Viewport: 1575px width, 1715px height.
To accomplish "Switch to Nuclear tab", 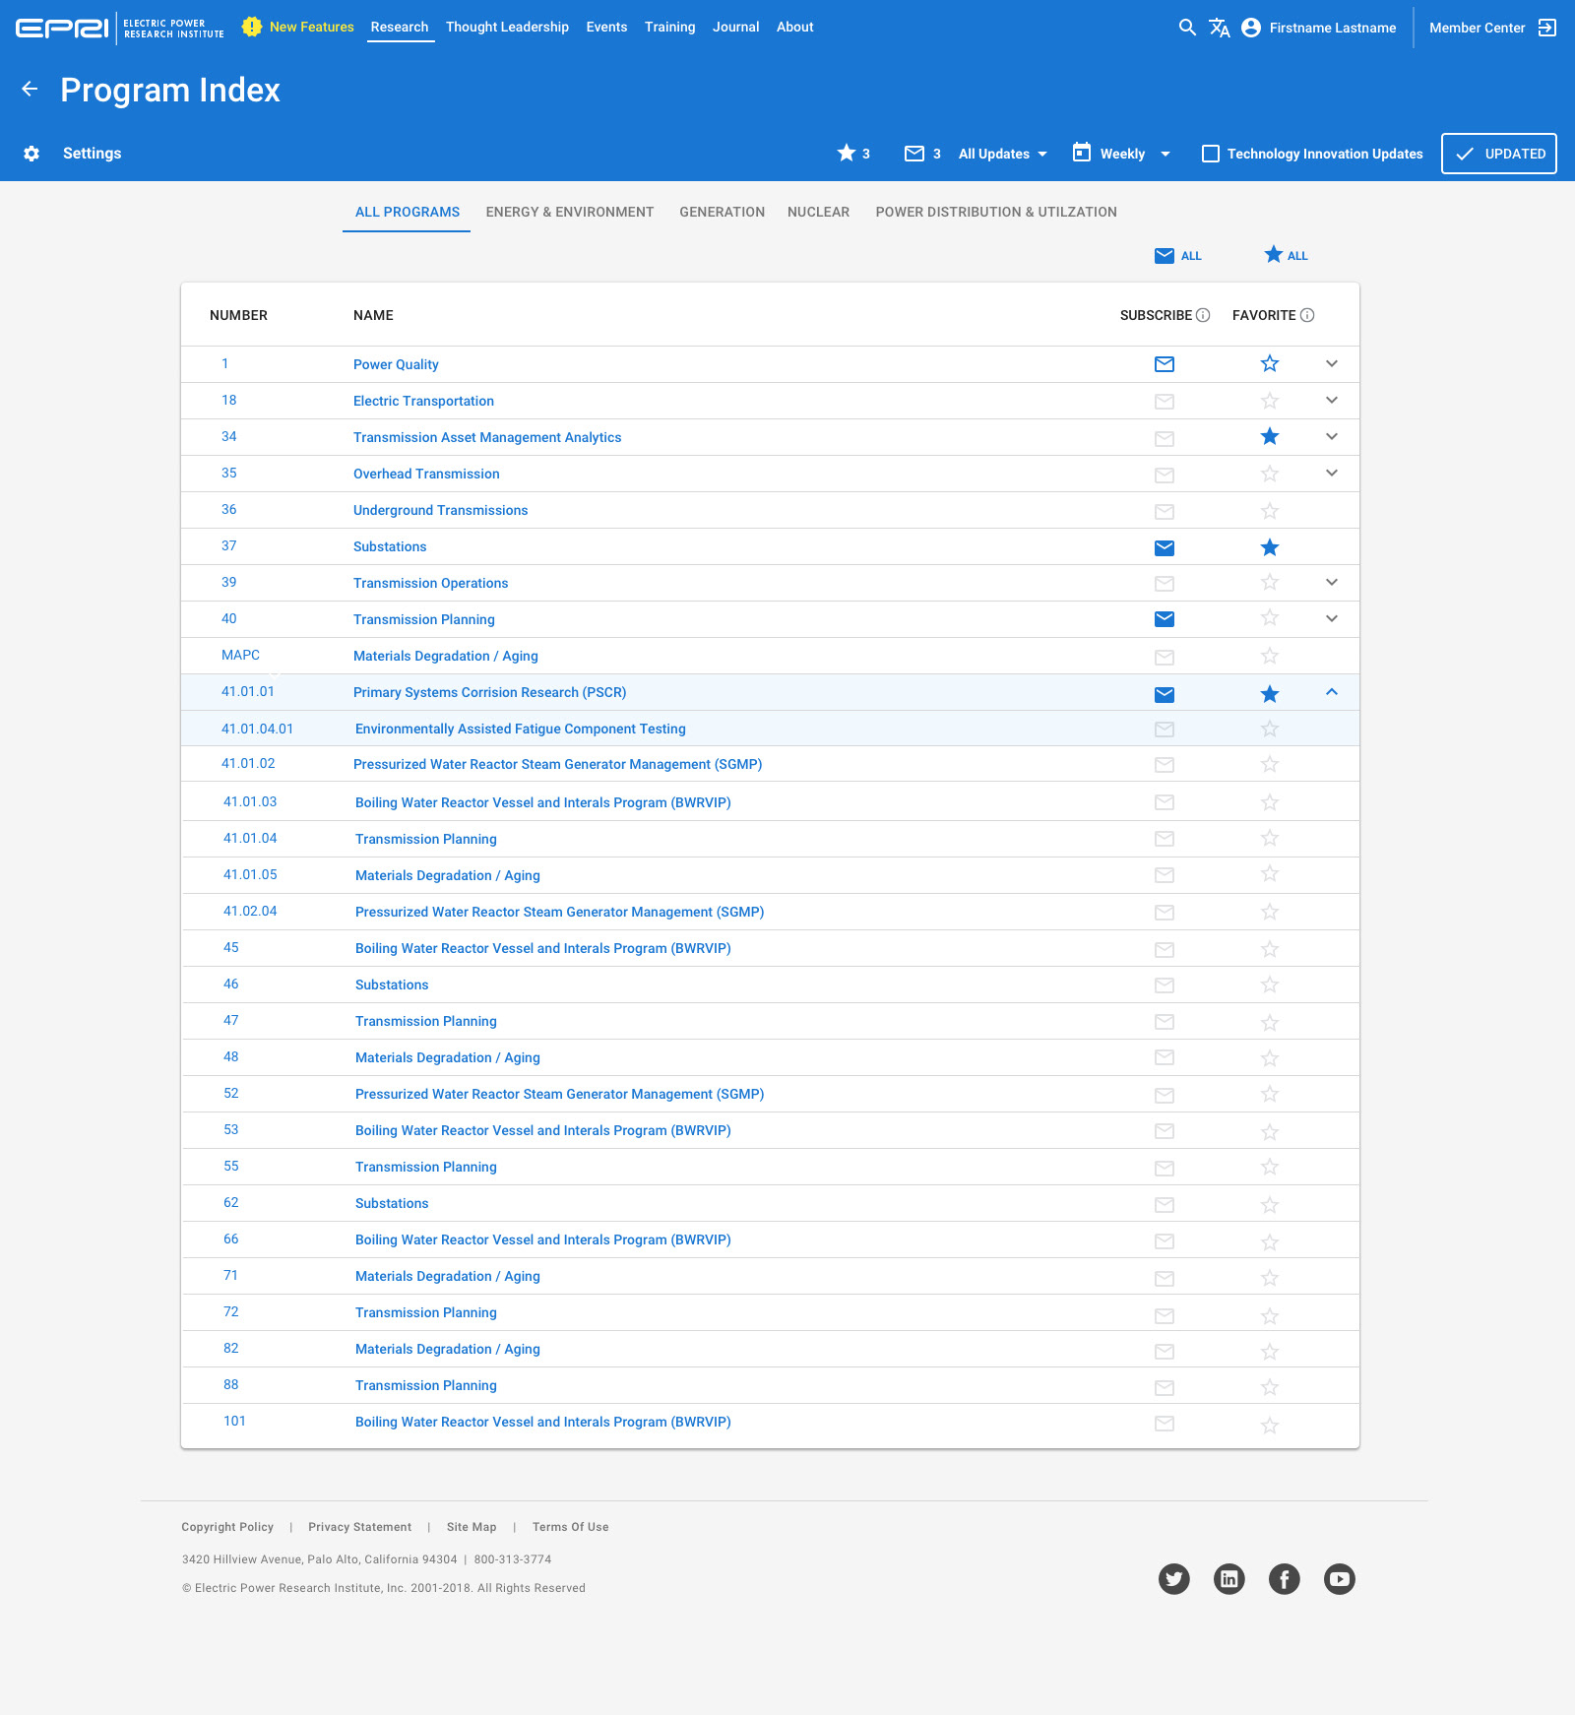I will [818, 212].
